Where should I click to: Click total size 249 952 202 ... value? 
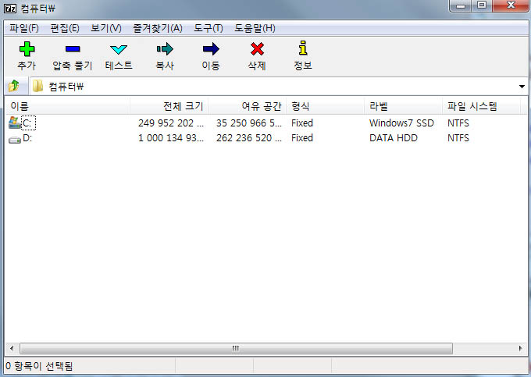coord(171,123)
